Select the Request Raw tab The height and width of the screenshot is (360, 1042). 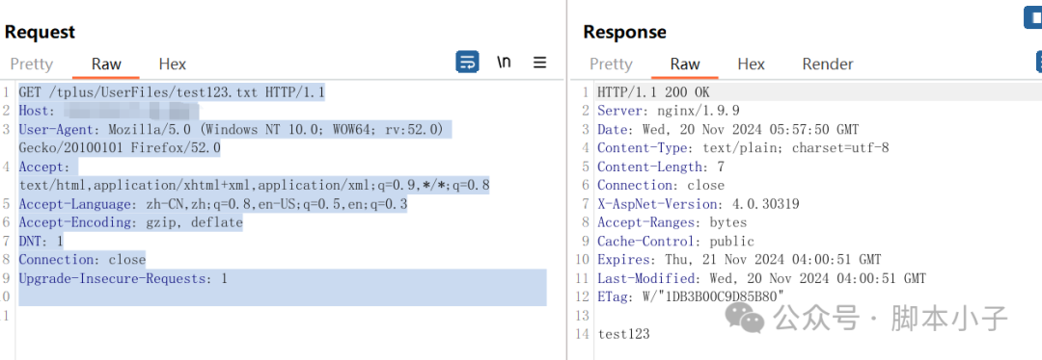coord(106,64)
